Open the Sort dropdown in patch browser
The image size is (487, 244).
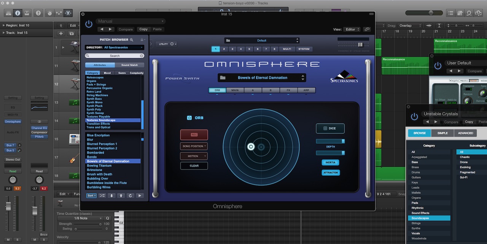(x=91, y=196)
